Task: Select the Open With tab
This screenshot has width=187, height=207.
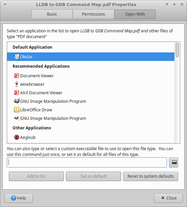Action: tap(135, 14)
